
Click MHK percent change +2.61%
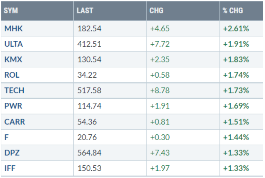click(236, 29)
